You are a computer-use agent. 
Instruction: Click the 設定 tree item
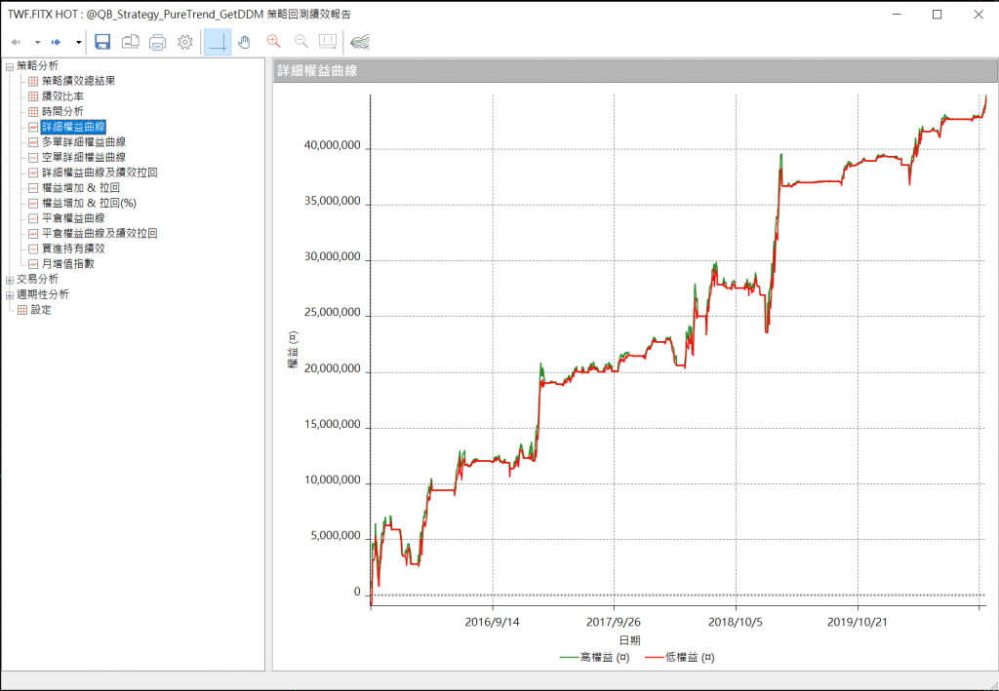tap(40, 310)
